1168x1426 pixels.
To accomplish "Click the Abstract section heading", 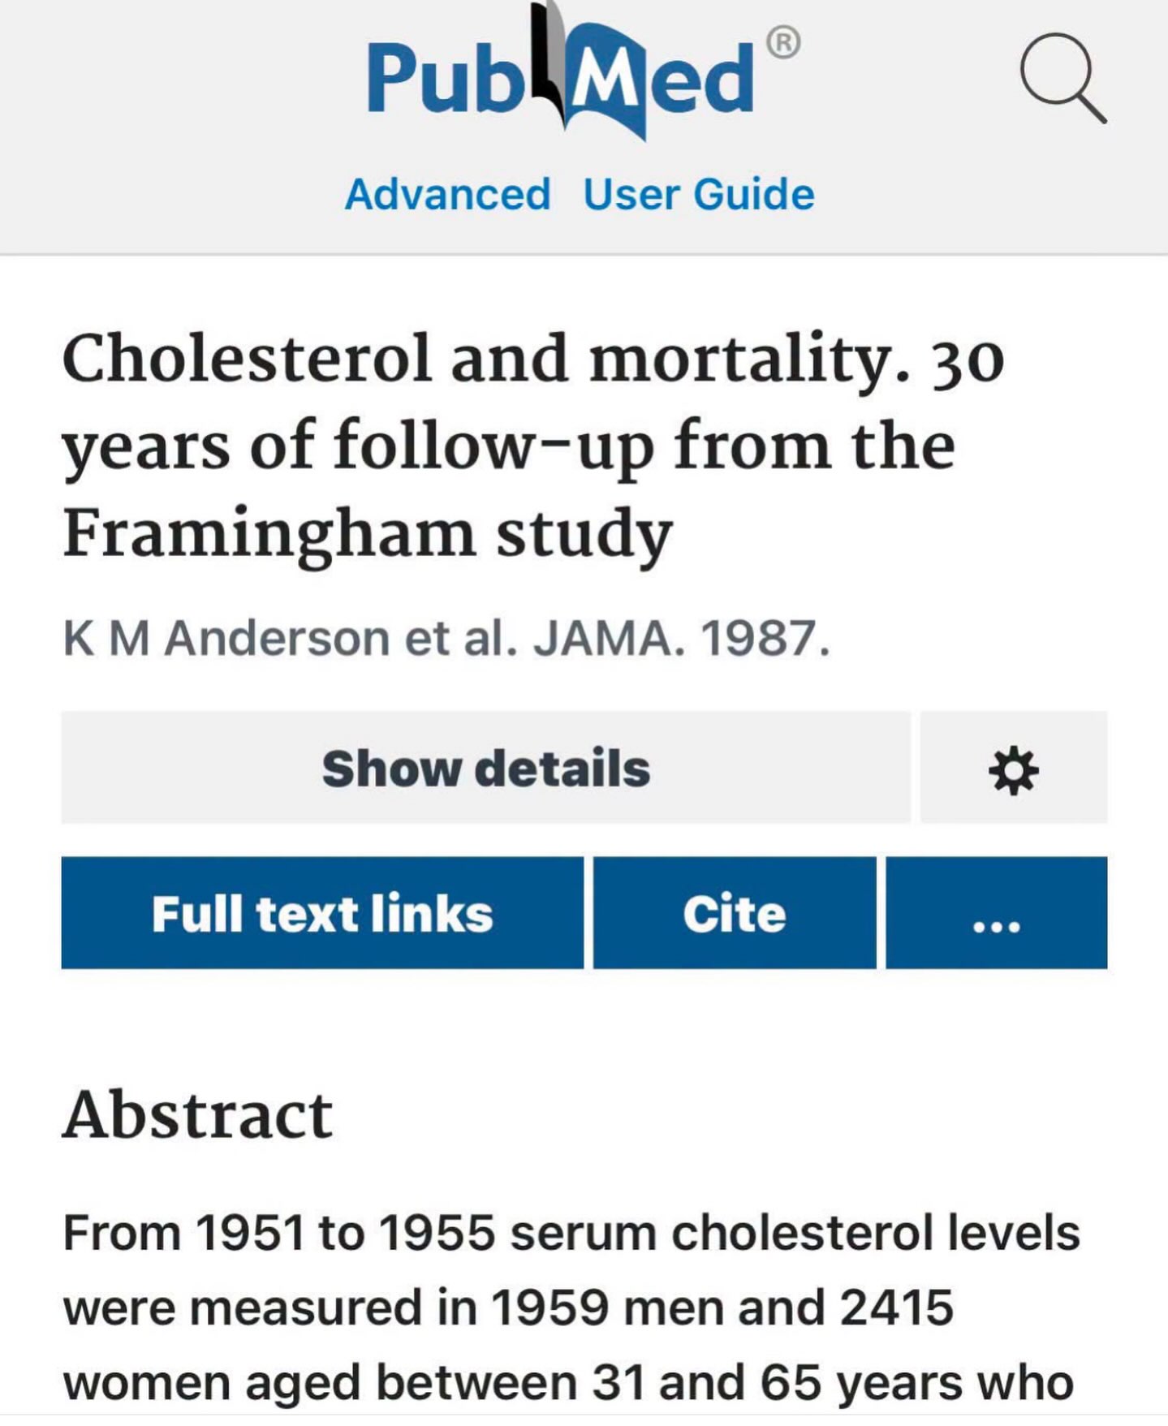I will [197, 1114].
